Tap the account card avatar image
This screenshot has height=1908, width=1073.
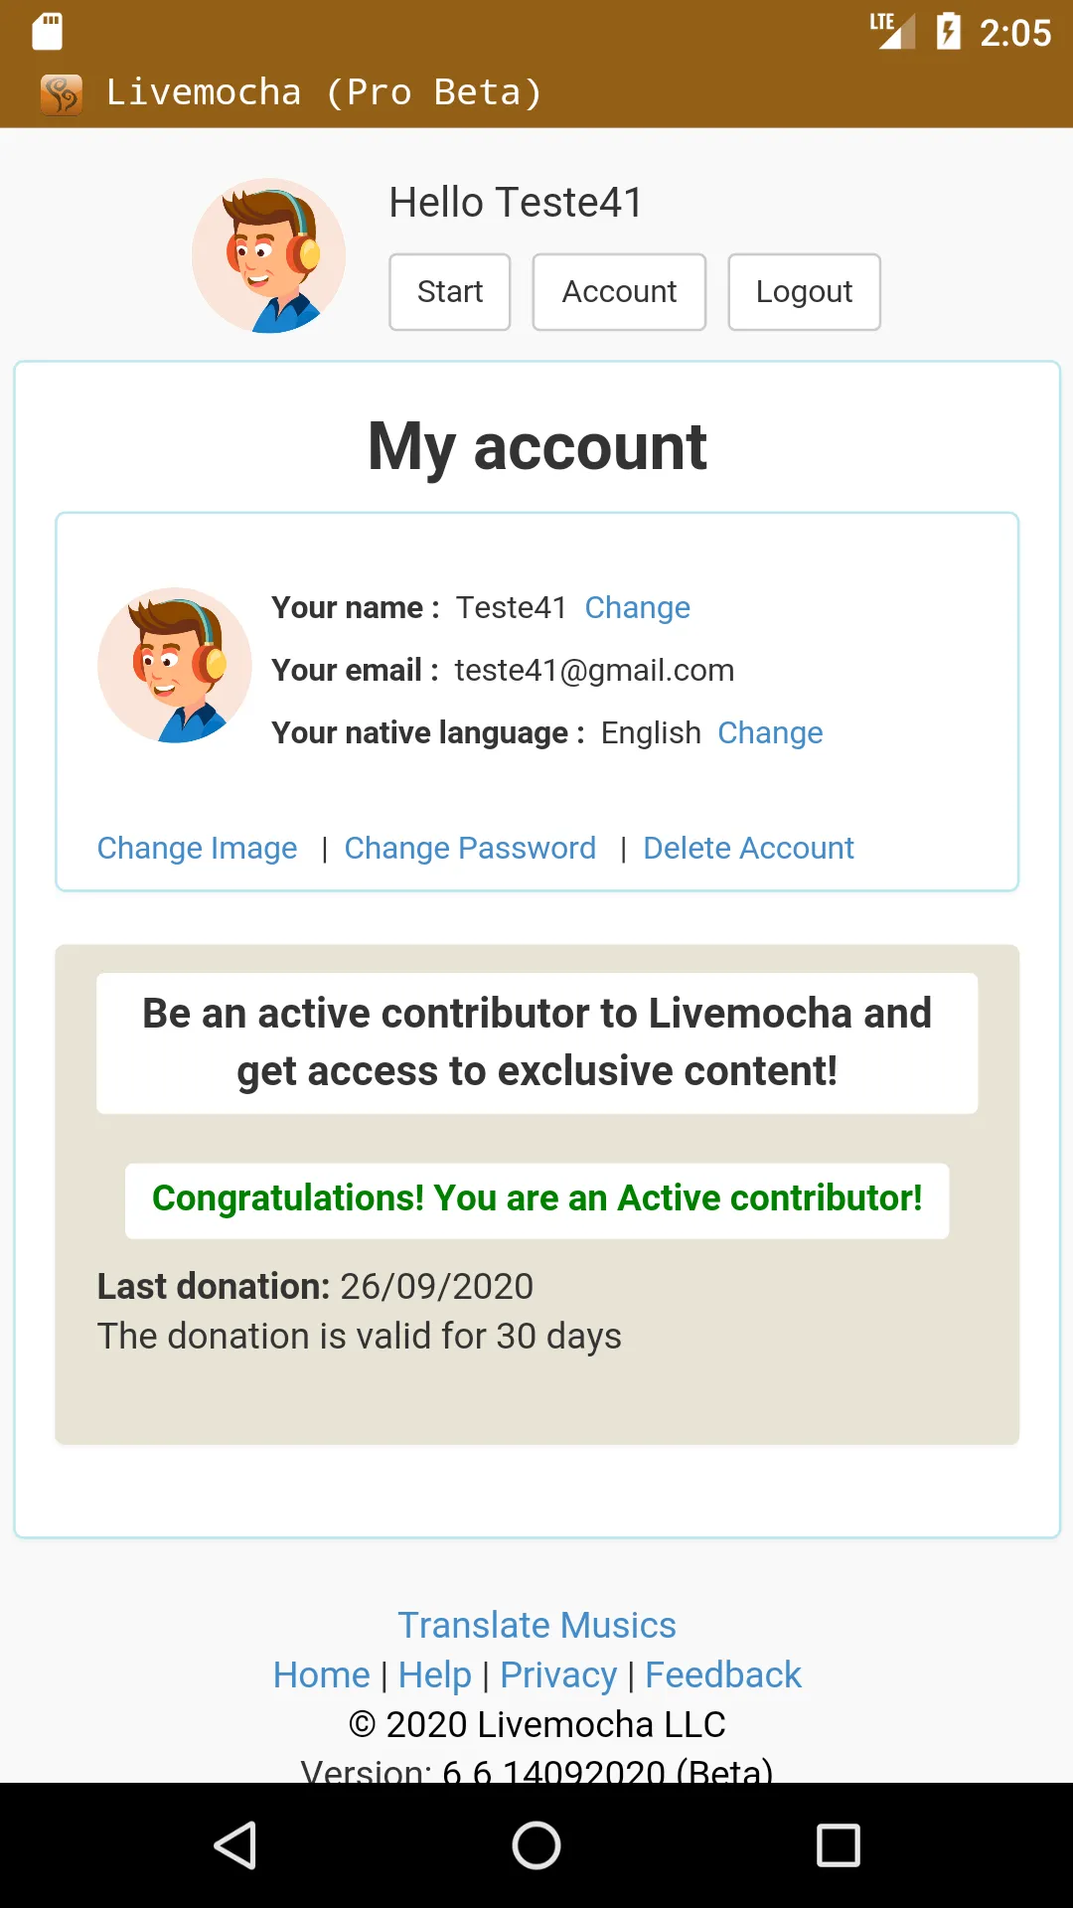point(175,665)
